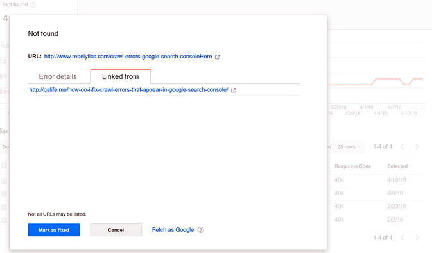Select the Linked from tab

121,76
